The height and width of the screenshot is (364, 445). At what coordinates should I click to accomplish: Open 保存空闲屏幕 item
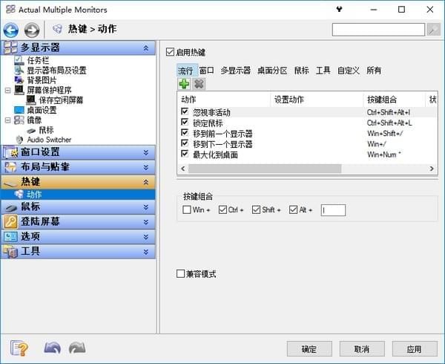point(61,100)
